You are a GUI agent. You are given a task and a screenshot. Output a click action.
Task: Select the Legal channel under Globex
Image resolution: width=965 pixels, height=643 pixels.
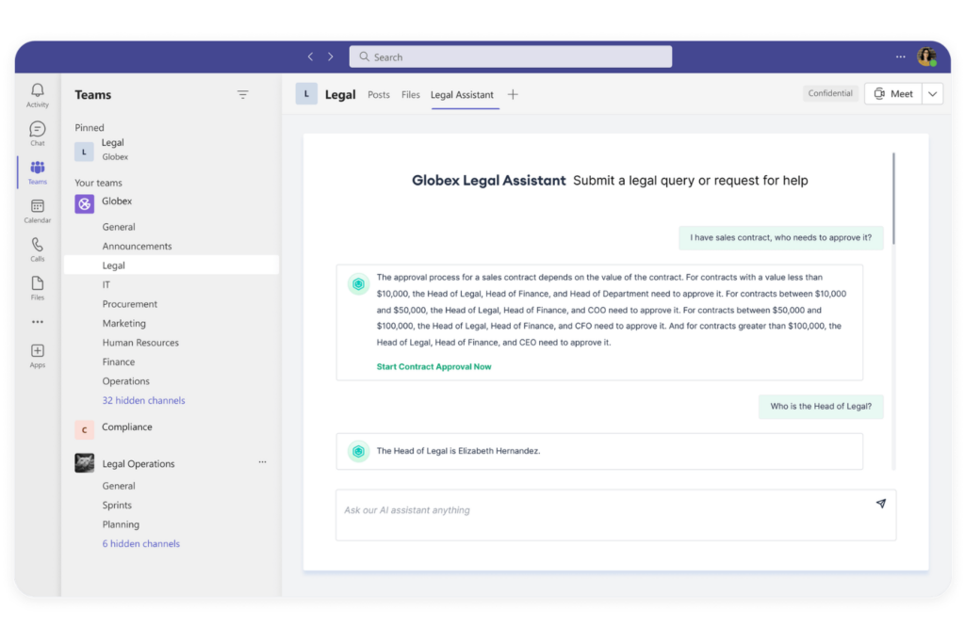[x=172, y=265]
